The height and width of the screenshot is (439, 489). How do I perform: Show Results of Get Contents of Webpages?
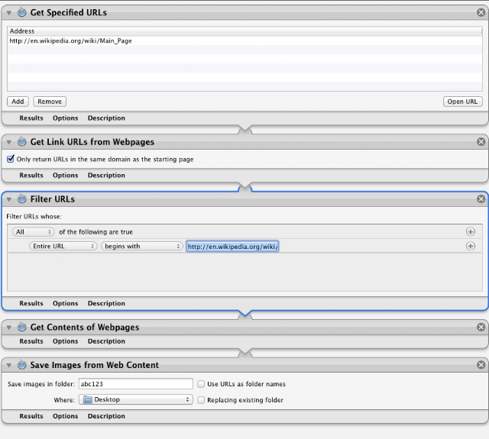(31, 341)
